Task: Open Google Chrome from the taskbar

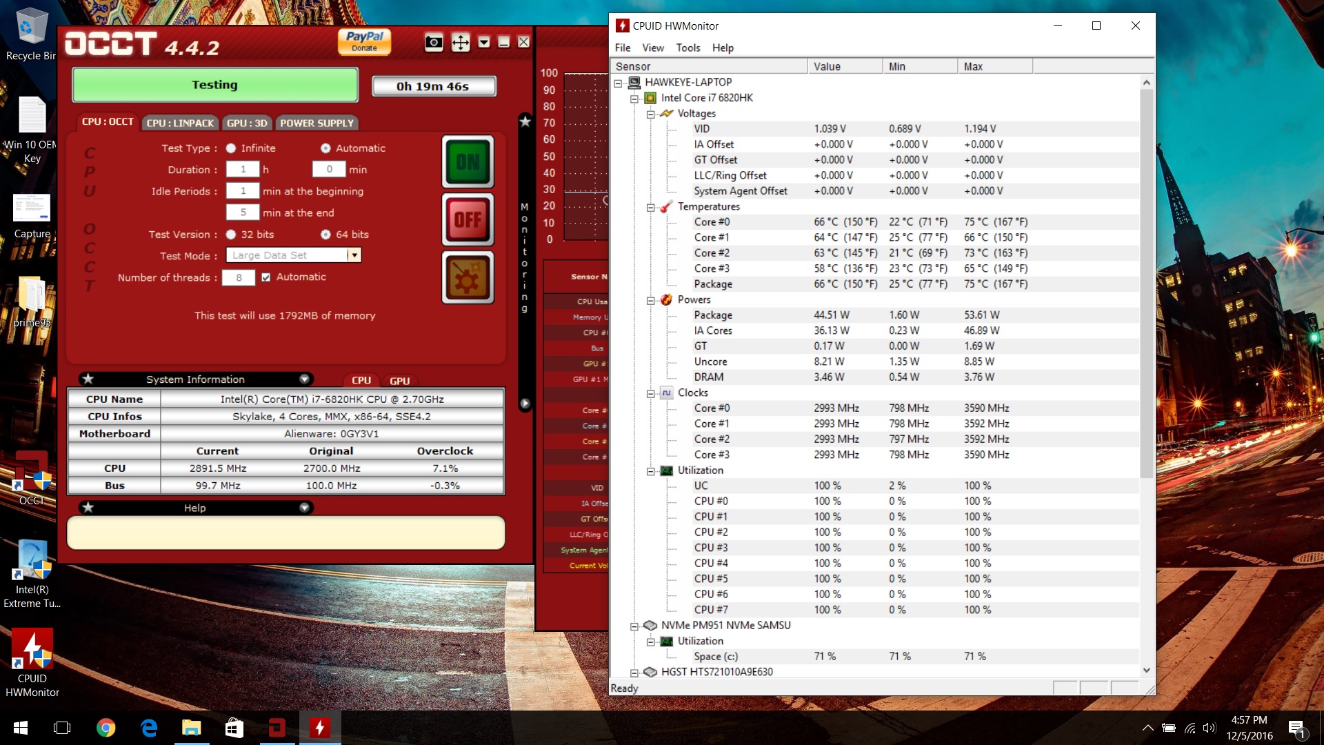Action: [x=106, y=728]
